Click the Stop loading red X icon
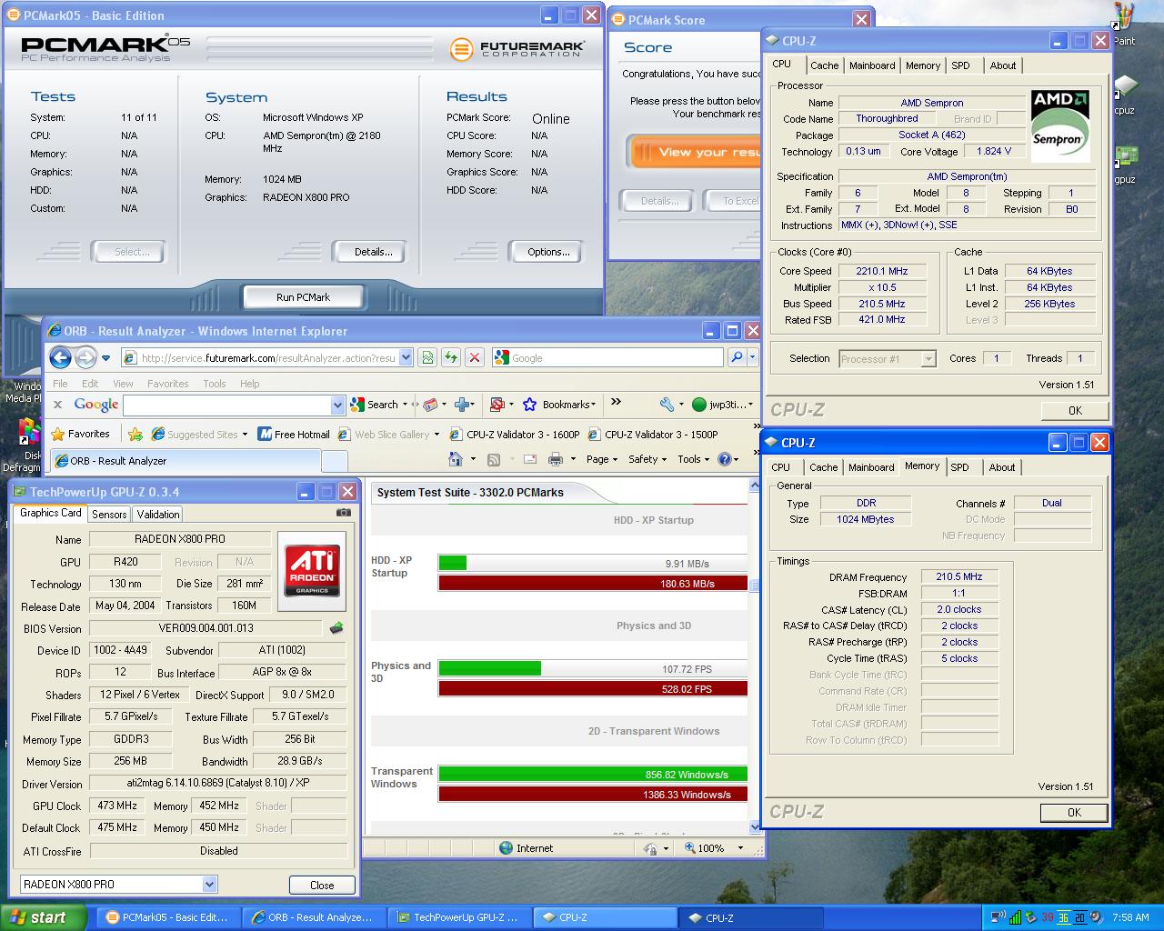 tap(474, 357)
